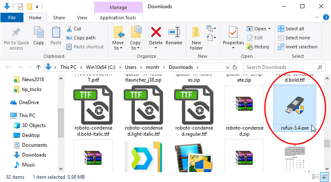Screen dimensions: 331x182
Task: Click the red Delete icon
Action: (x=156, y=32)
